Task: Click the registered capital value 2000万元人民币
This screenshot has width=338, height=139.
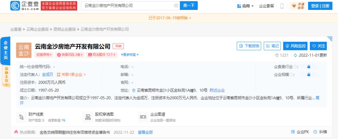Action: [52, 82]
